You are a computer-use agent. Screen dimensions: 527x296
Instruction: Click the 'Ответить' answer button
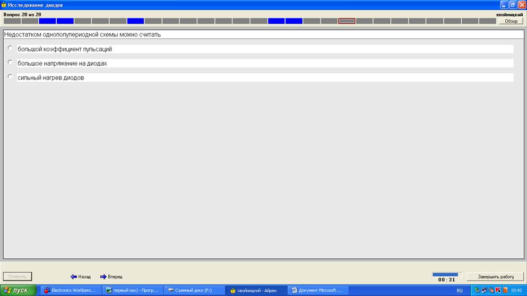pyautogui.click(x=18, y=276)
